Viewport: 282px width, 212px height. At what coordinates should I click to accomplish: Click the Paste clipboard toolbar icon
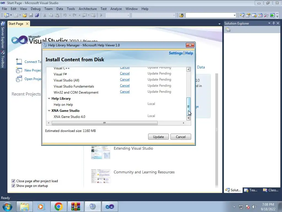57,15
